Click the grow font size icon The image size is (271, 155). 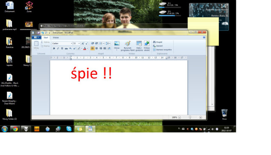coord(83,44)
